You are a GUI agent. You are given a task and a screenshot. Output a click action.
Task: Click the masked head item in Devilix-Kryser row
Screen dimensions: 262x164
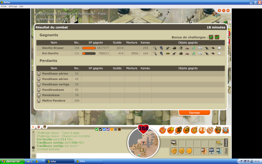click(181, 48)
